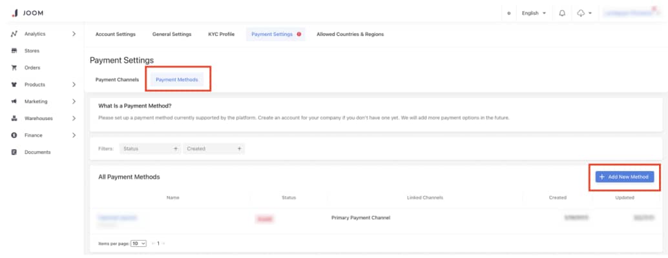Open notifications bell icon
668x258 pixels.
tap(562, 13)
